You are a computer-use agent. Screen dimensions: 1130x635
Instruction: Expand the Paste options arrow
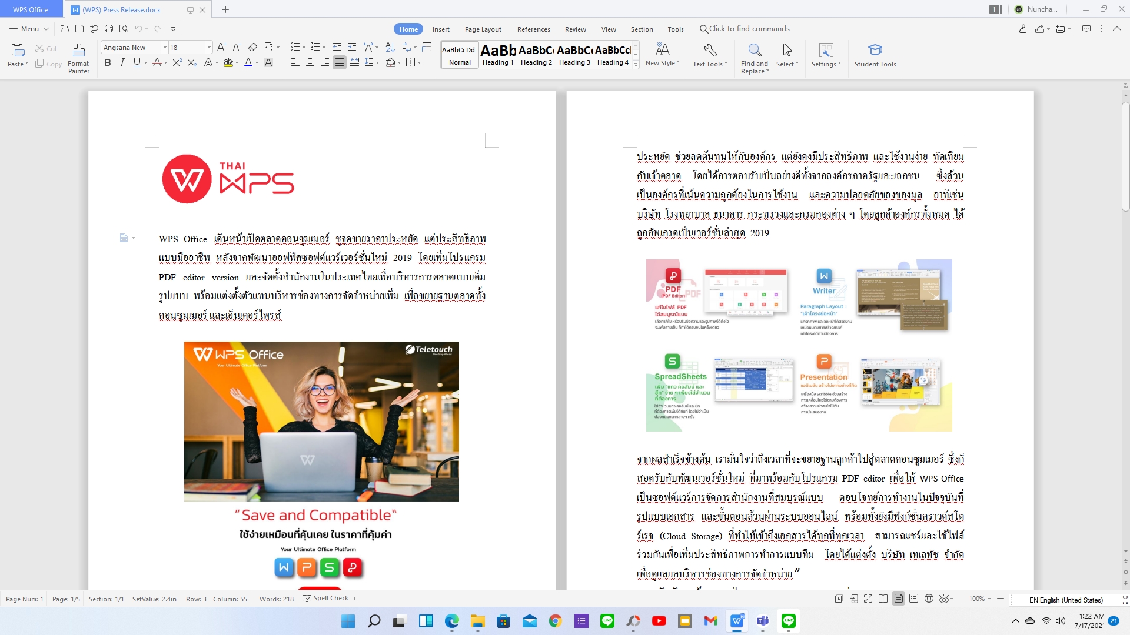tap(26, 64)
